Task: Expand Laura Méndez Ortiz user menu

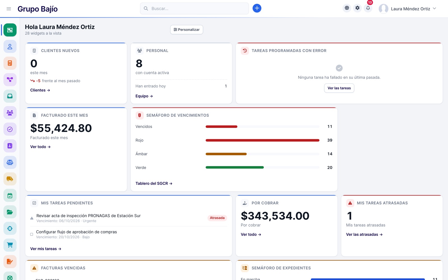Action: (407, 9)
